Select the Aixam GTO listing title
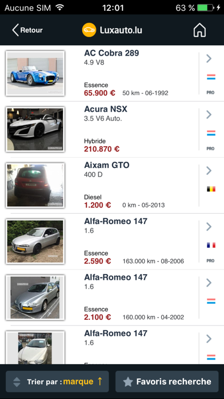The image size is (224, 399). pos(106,165)
